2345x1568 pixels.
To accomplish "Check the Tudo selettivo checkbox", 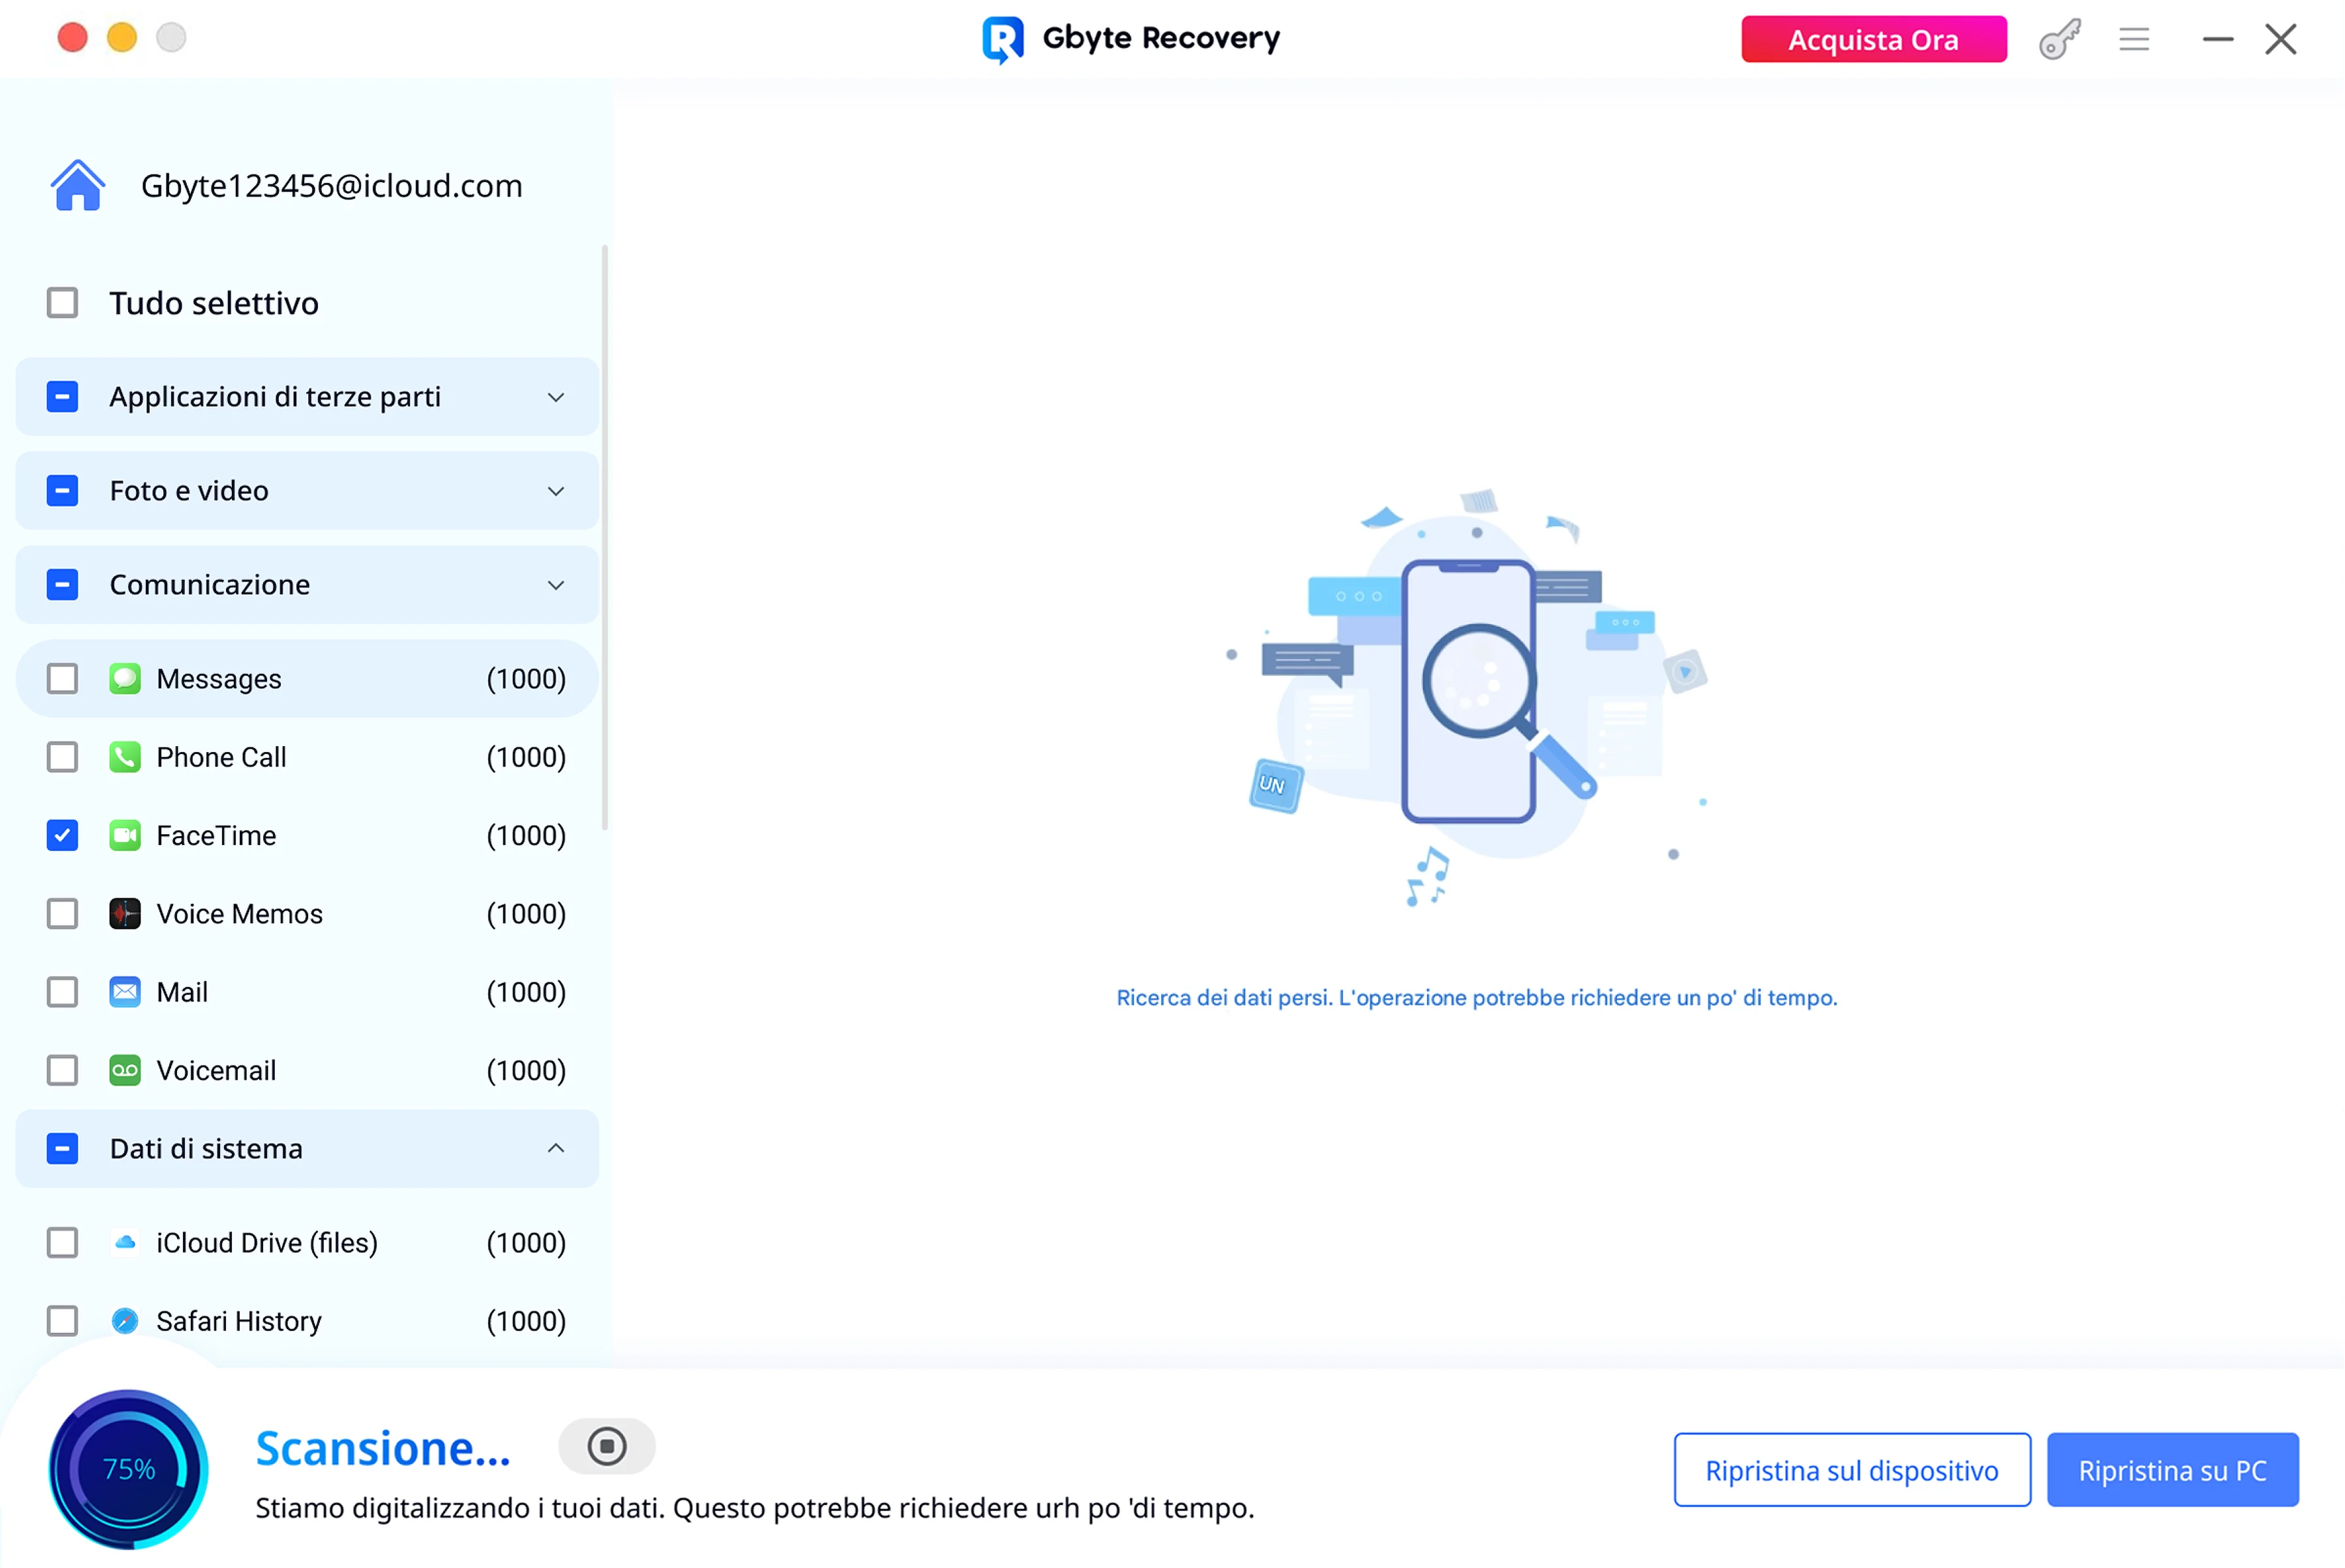I will click(x=63, y=303).
